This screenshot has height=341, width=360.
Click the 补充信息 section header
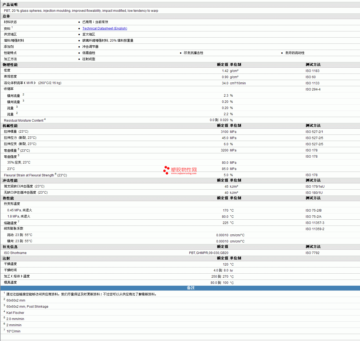10,247
